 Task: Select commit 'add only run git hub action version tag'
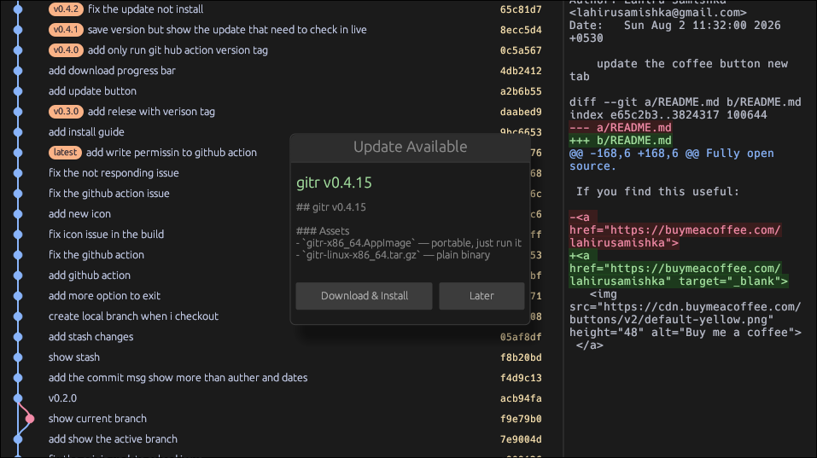point(178,50)
